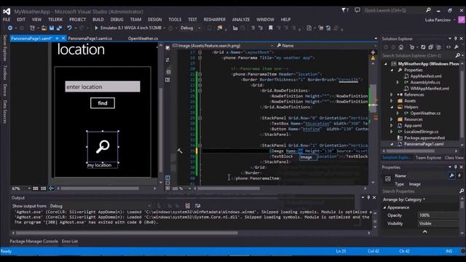Screen dimensions: 466x262
Task: Click the Navigate Backward toolbar icon
Action: pos(9,28)
